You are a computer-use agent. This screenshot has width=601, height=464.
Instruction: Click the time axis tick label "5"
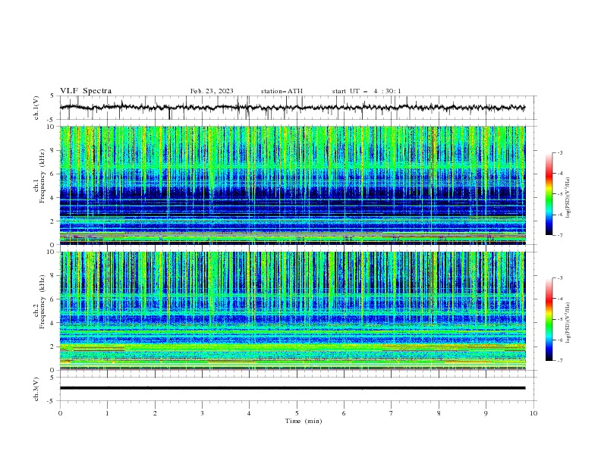pos(297,413)
